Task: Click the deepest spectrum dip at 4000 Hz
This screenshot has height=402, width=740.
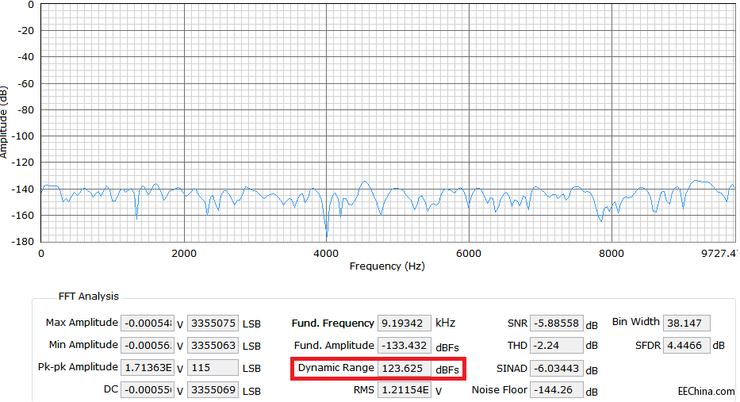Action: click(327, 235)
